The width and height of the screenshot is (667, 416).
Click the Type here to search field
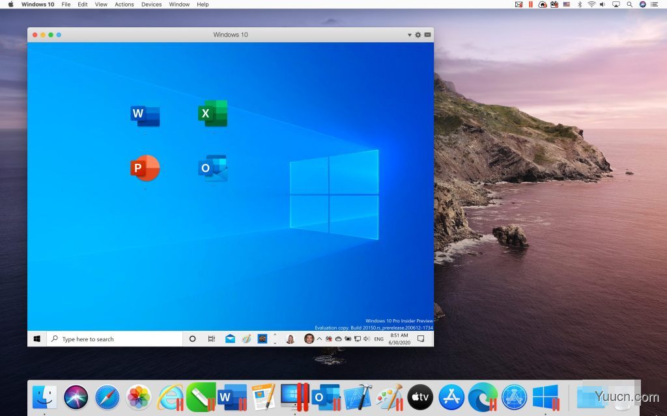104,339
